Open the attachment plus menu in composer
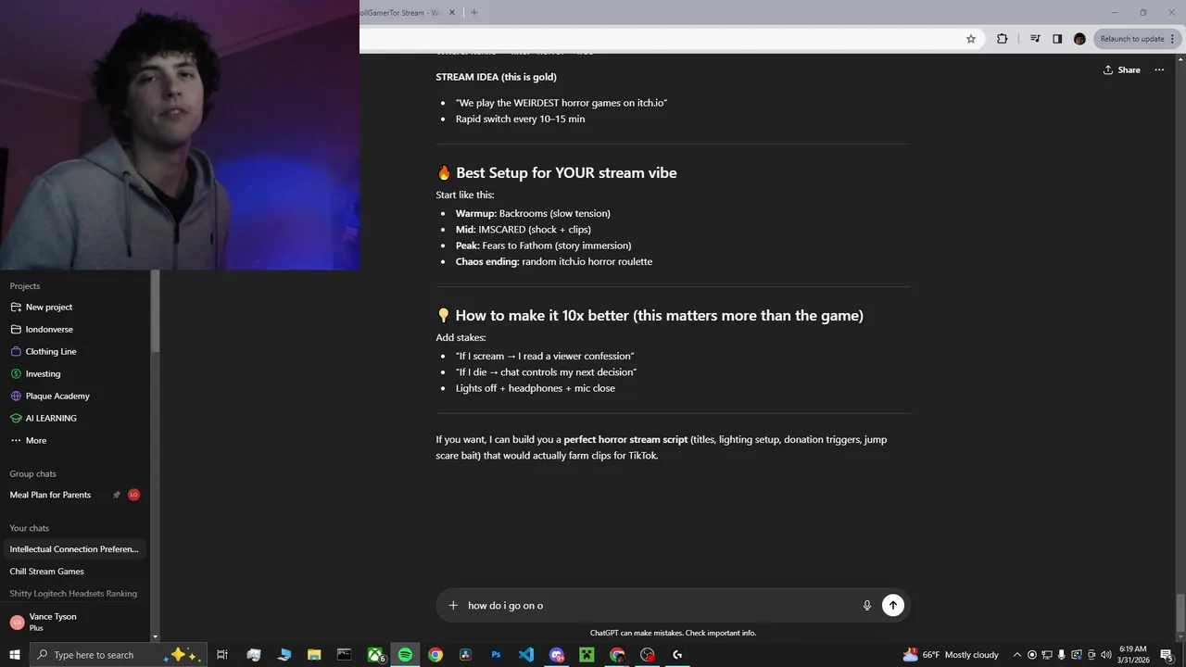The height and width of the screenshot is (667, 1186). [453, 605]
